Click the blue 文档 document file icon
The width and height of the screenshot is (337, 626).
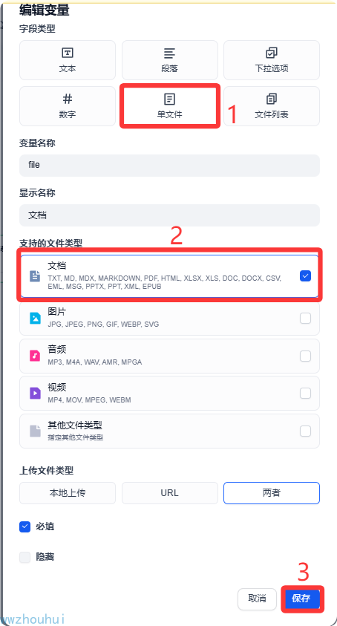pyautogui.click(x=35, y=276)
